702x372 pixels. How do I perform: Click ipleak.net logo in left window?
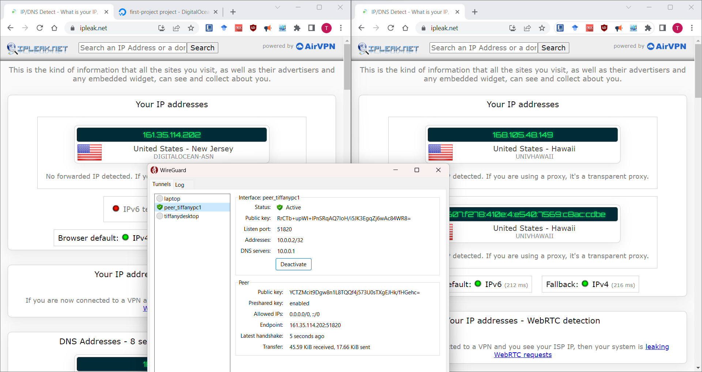coord(37,48)
